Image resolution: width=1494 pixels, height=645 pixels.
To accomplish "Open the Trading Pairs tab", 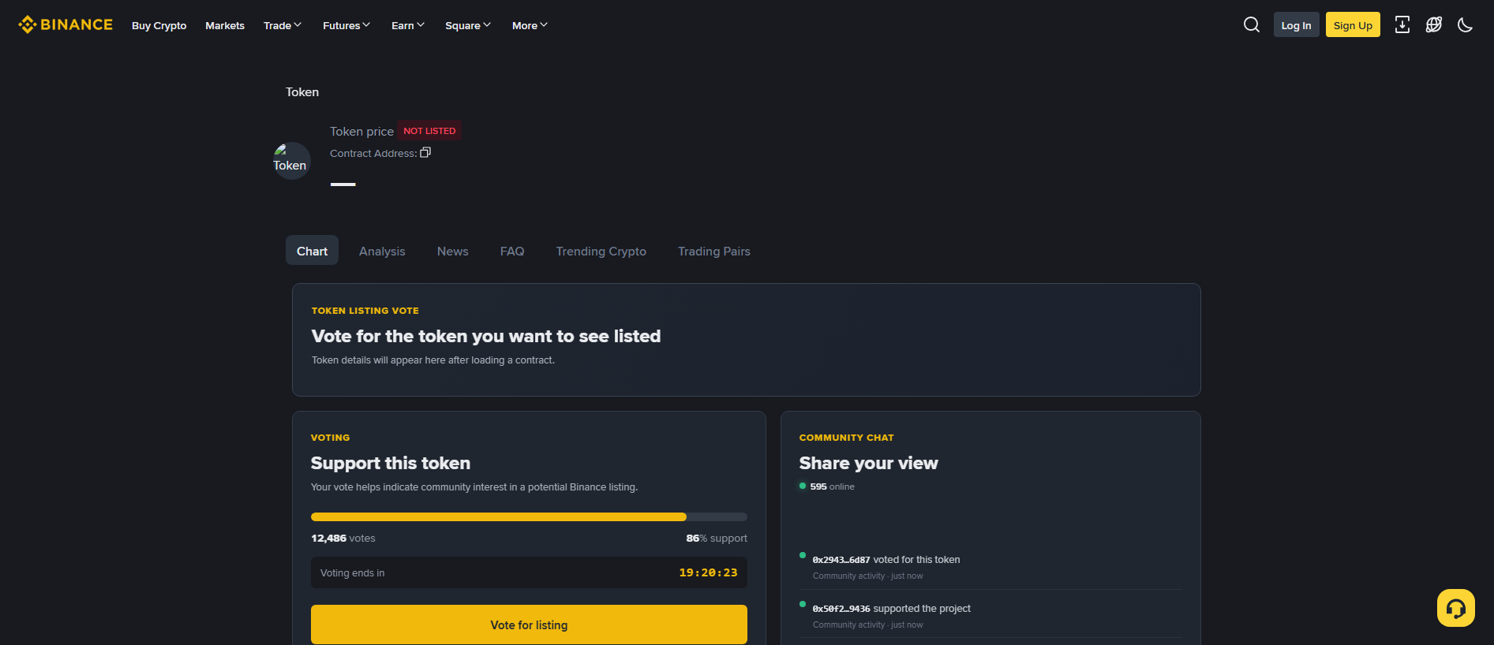I will (714, 251).
